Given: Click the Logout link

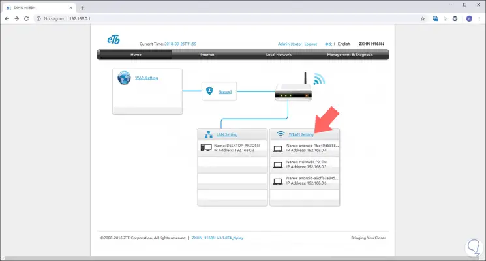Looking at the screenshot, I should (311, 44).
